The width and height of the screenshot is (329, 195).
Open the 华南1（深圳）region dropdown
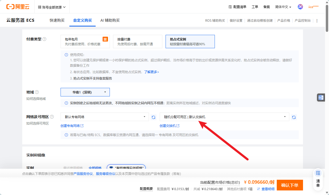coord(85,92)
